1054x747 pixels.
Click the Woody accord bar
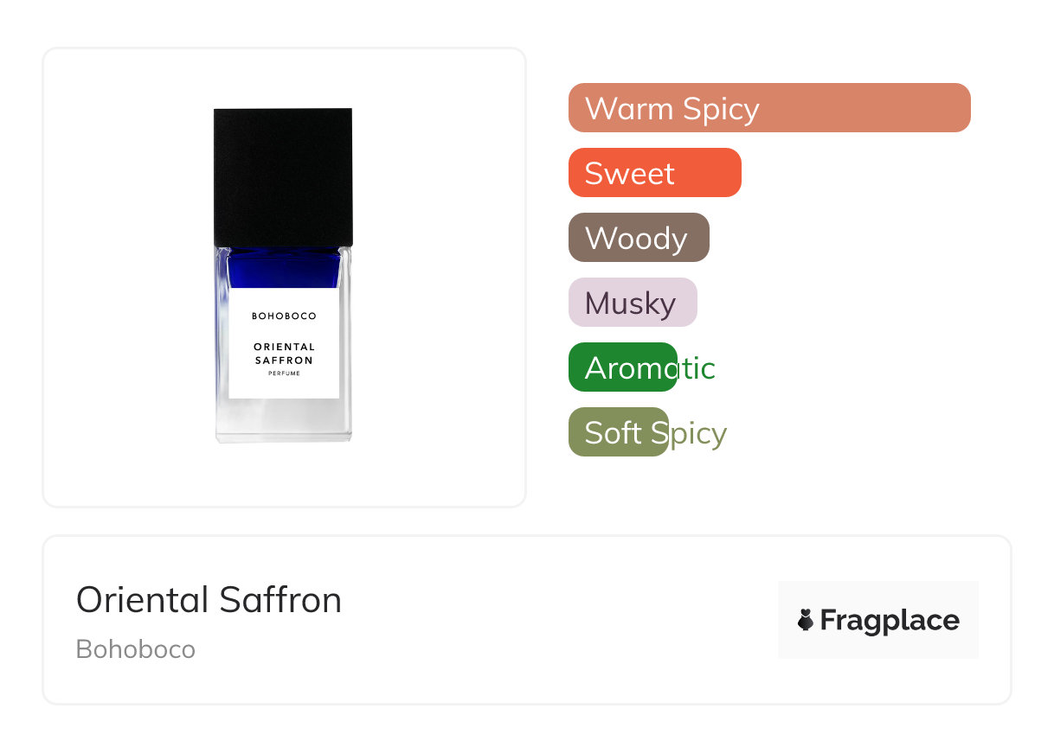639,238
